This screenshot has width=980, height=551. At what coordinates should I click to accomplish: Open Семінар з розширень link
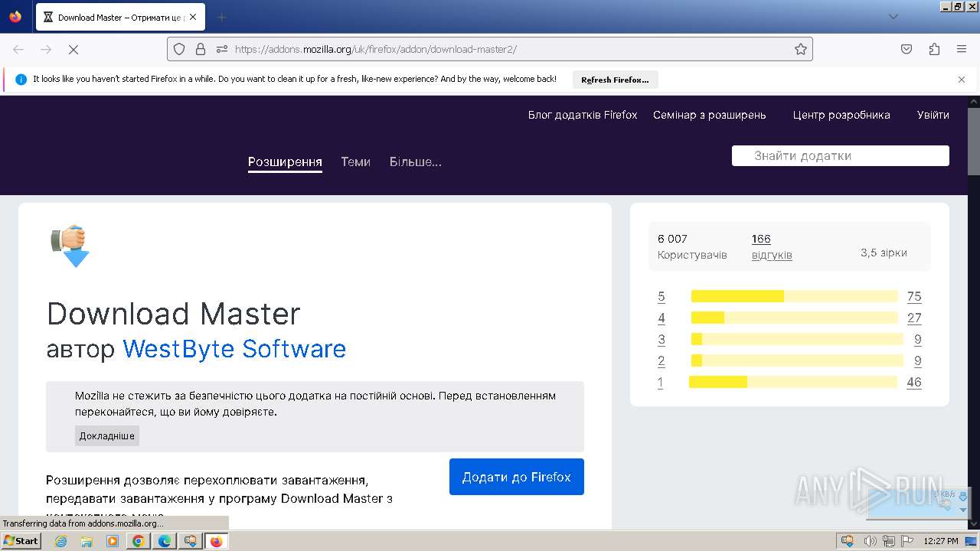click(x=710, y=115)
